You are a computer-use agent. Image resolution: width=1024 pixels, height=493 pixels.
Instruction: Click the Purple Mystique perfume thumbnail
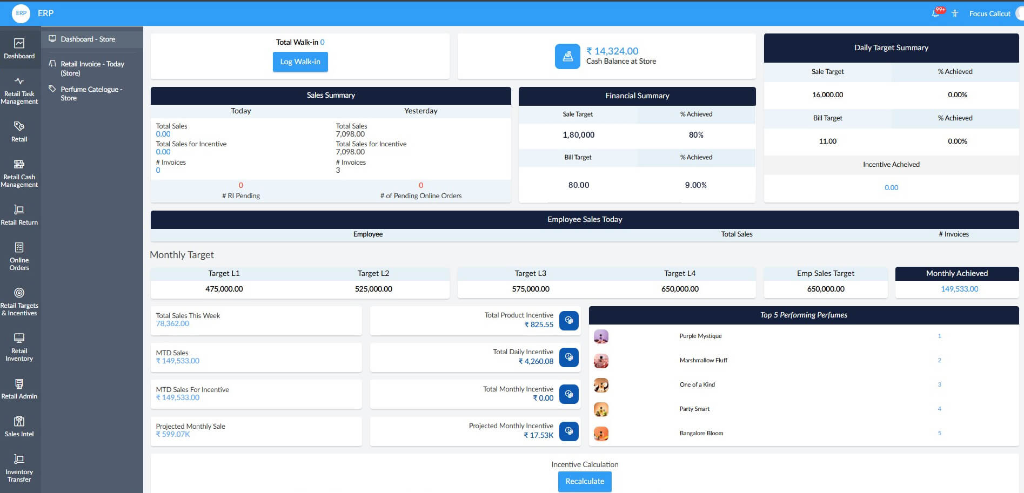pos(601,336)
